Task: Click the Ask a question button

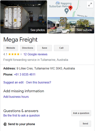Action: [x=81, y=113]
